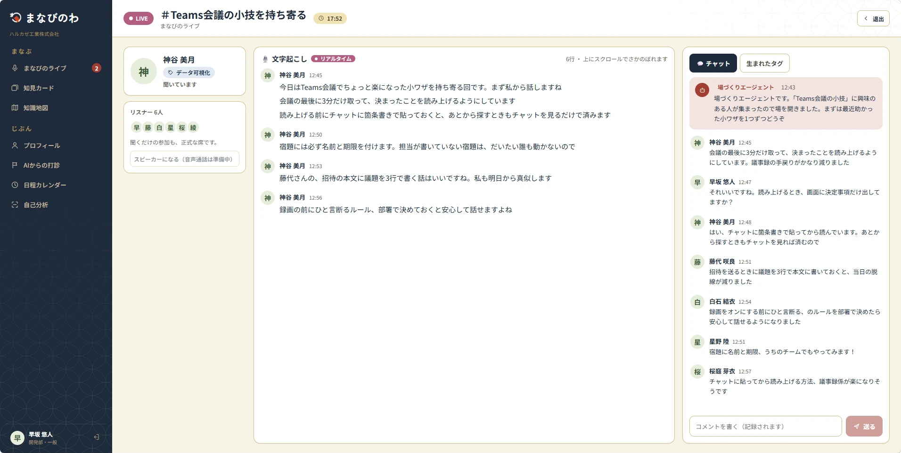
Task: Switch to the チャット tab
Action: coord(713,64)
